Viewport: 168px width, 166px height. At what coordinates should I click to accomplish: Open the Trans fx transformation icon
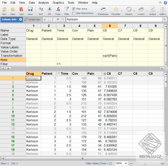pyautogui.click(x=58, y=11)
